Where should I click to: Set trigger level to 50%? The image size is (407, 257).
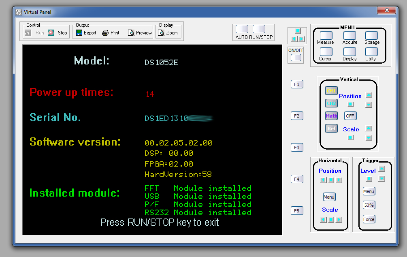(369, 205)
